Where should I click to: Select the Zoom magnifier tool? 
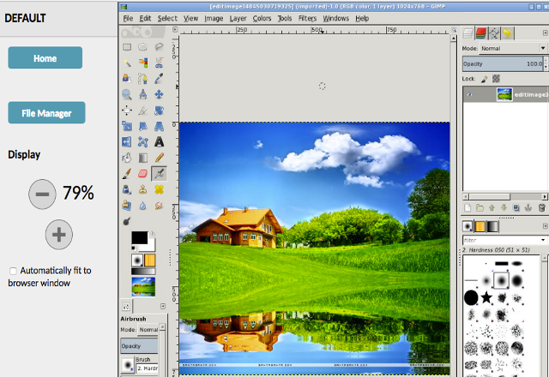(127, 94)
